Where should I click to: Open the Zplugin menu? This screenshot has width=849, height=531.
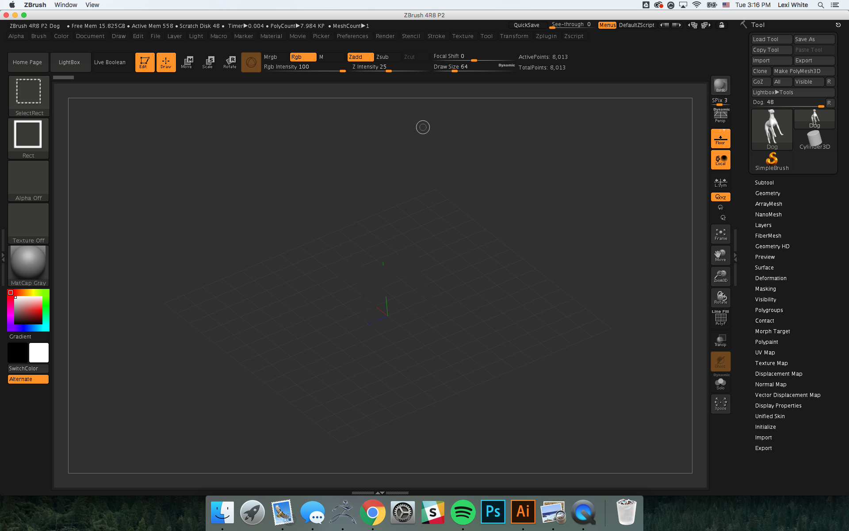click(546, 36)
